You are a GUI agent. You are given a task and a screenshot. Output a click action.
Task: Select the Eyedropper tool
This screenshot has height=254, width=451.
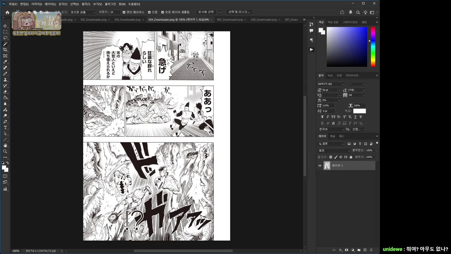[x=5, y=62]
